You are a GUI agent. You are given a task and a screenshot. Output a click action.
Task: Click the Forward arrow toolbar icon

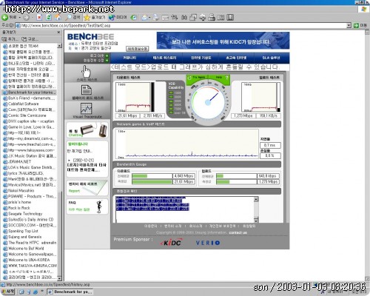coord(26,18)
